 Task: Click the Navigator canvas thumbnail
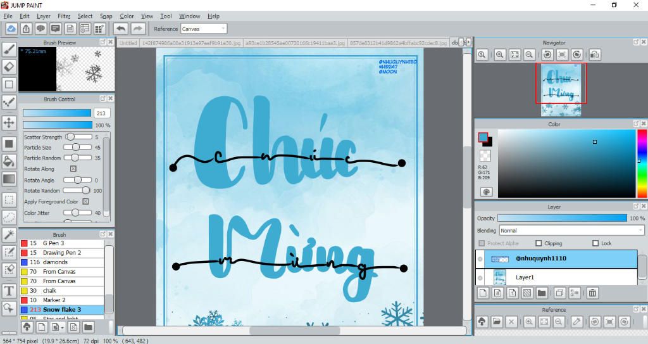click(x=561, y=90)
